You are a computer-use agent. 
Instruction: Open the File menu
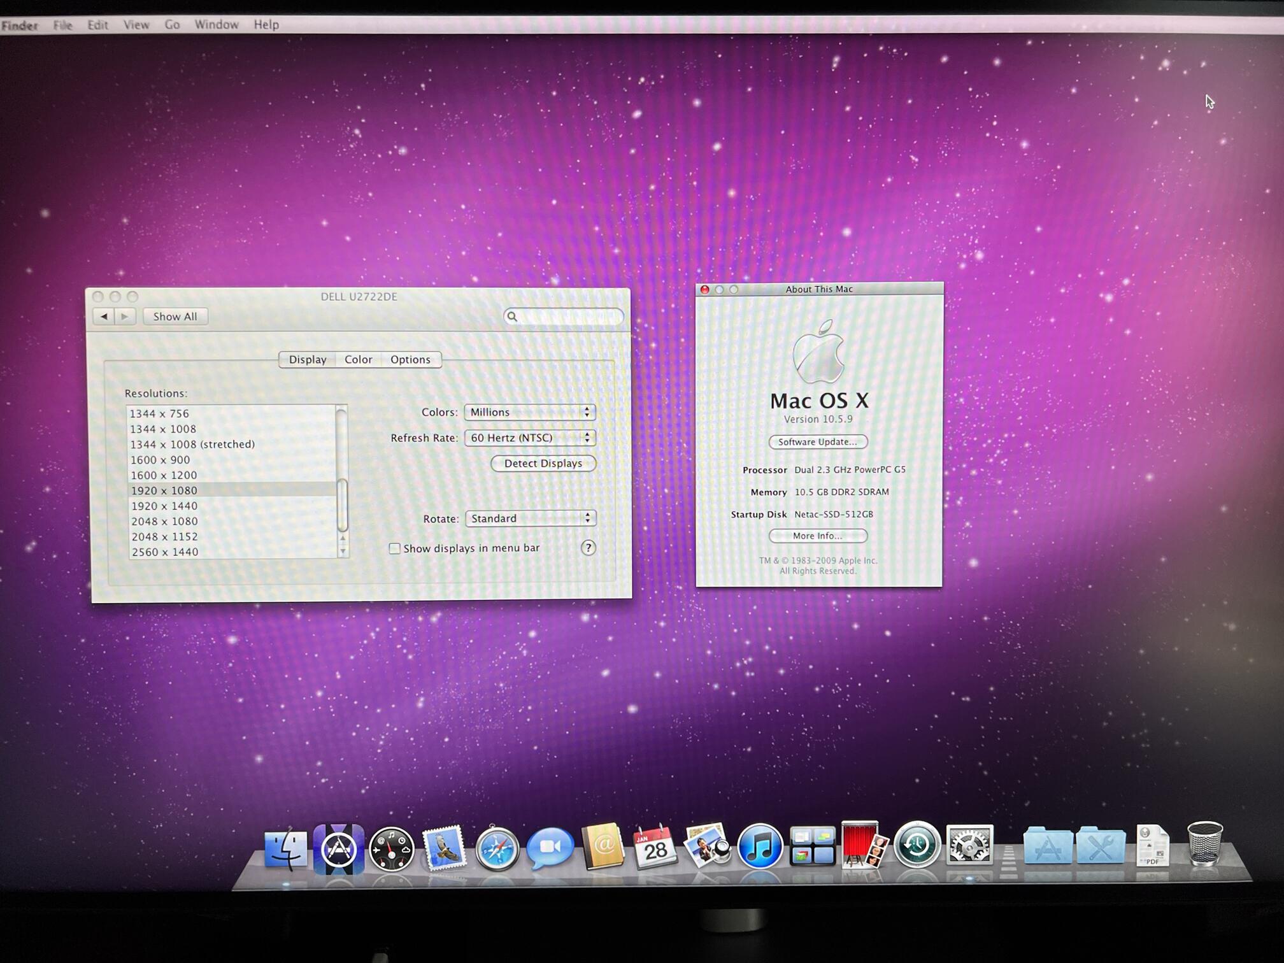click(x=62, y=25)
